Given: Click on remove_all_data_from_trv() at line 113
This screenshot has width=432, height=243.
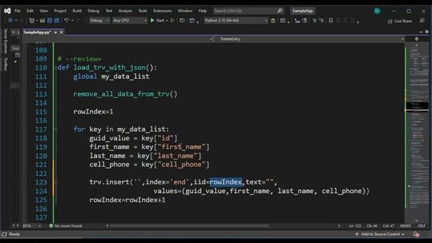Looking at the screenshot, I should 126,94.
